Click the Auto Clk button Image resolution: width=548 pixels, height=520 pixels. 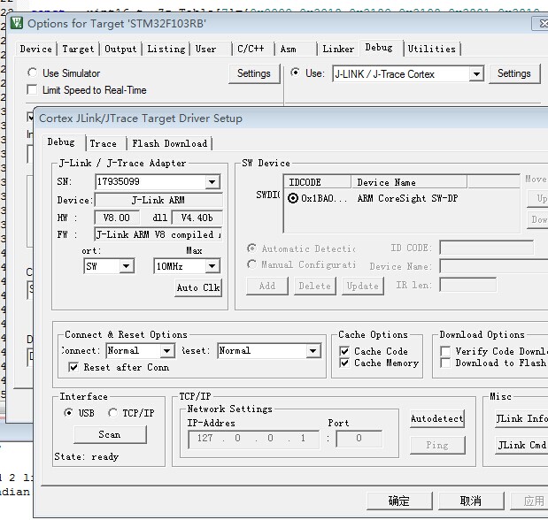click(x=198, y=287)
